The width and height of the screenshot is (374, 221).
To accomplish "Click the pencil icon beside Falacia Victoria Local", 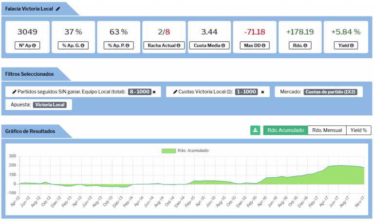I will [58, 9].
